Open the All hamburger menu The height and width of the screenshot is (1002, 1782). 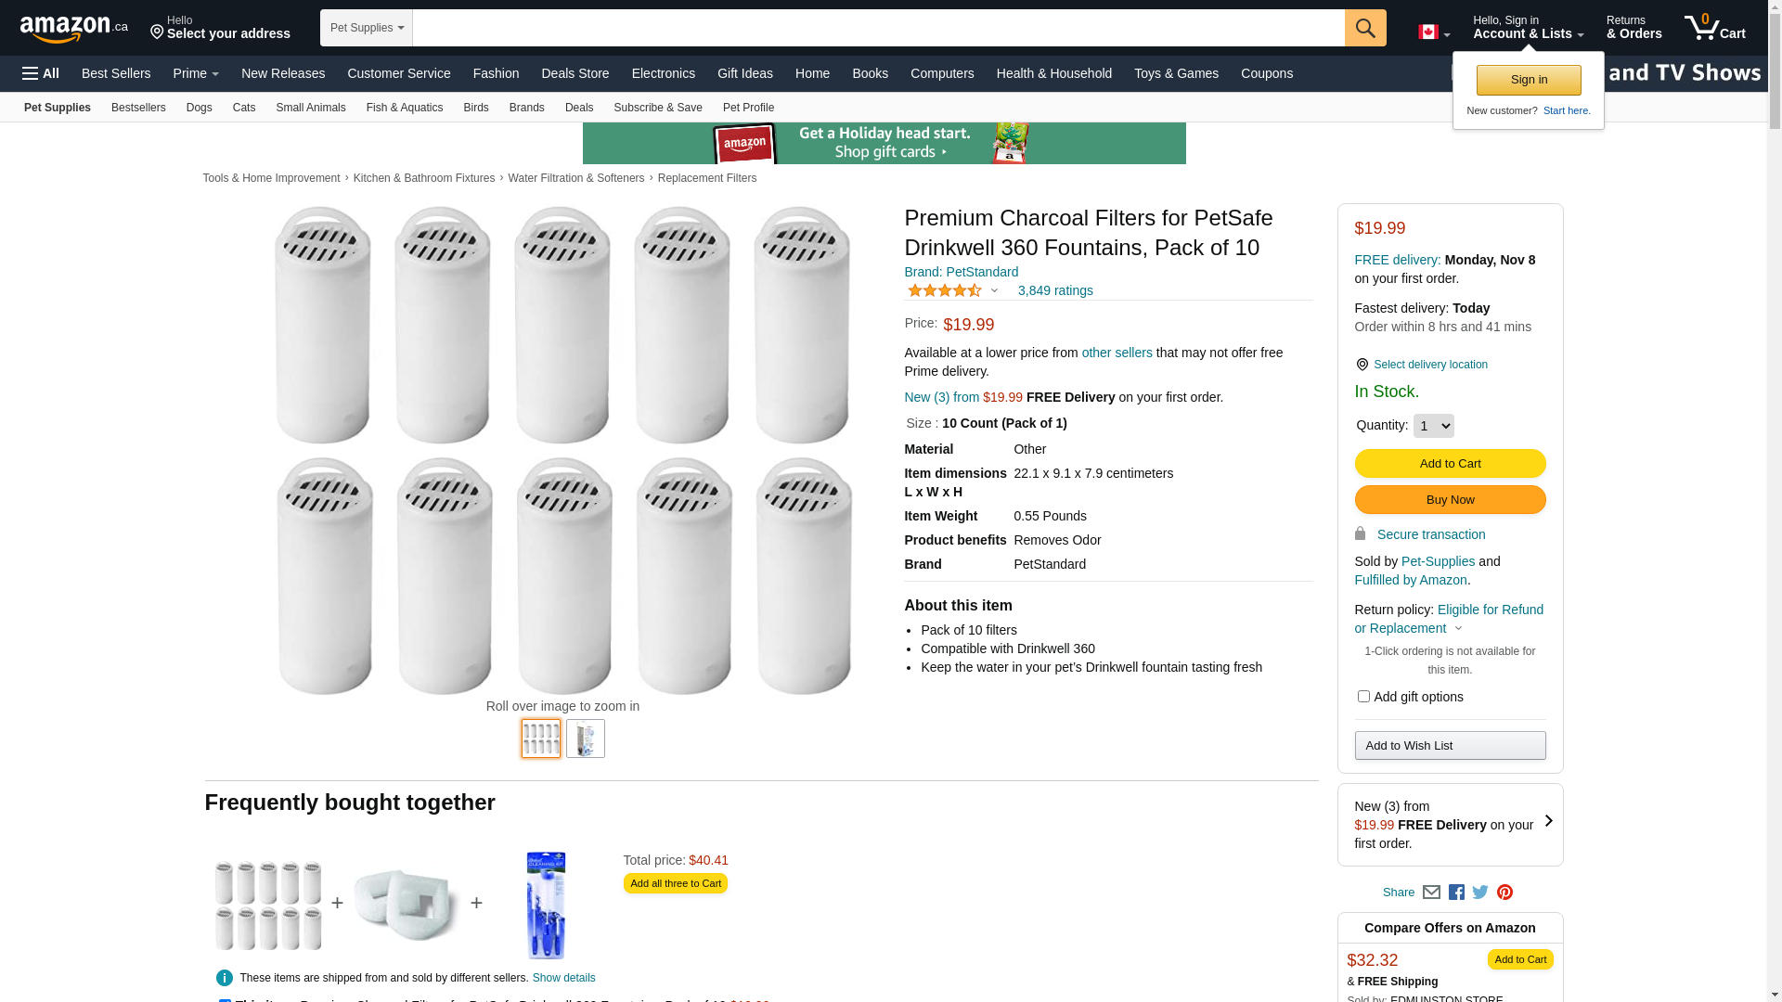click(x=41, y=73)
